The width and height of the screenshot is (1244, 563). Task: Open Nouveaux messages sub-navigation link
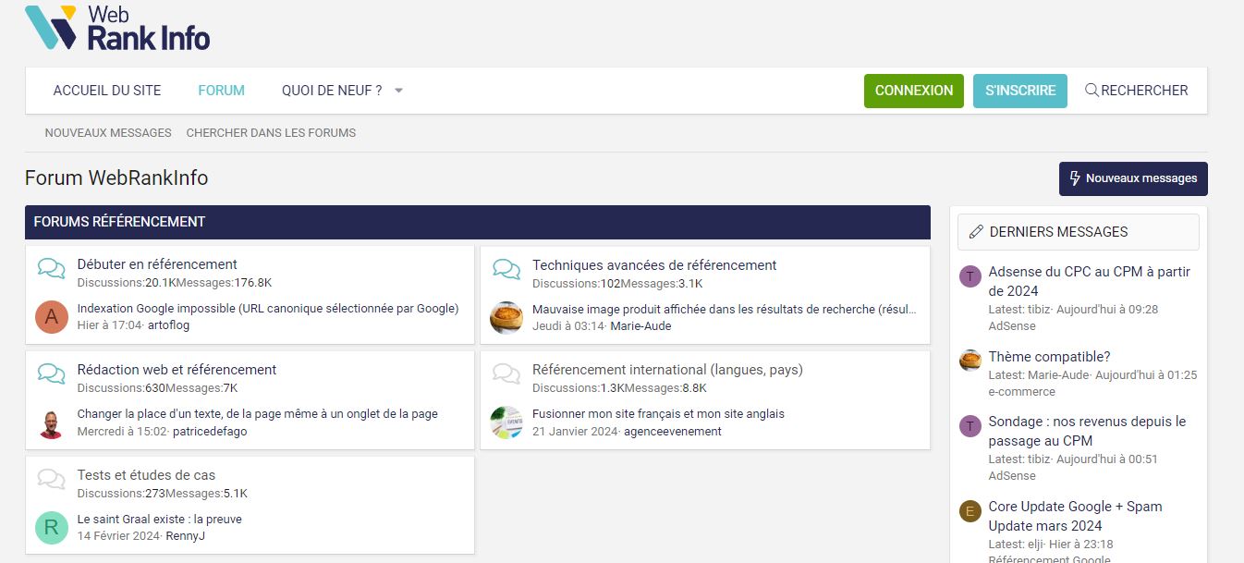(x=108, y=133)
